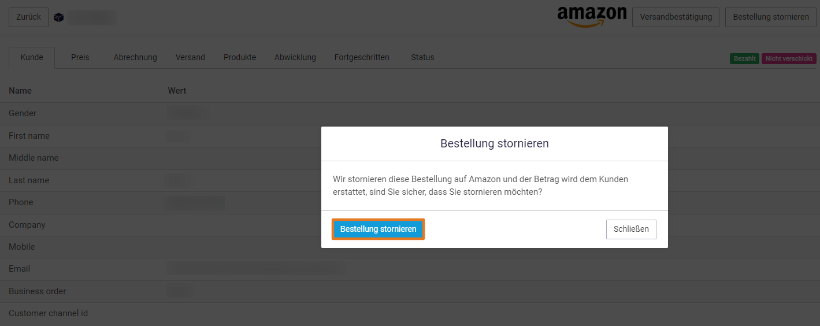
Task: Open the Fortgeschritten tab
Action: (362, 58)
